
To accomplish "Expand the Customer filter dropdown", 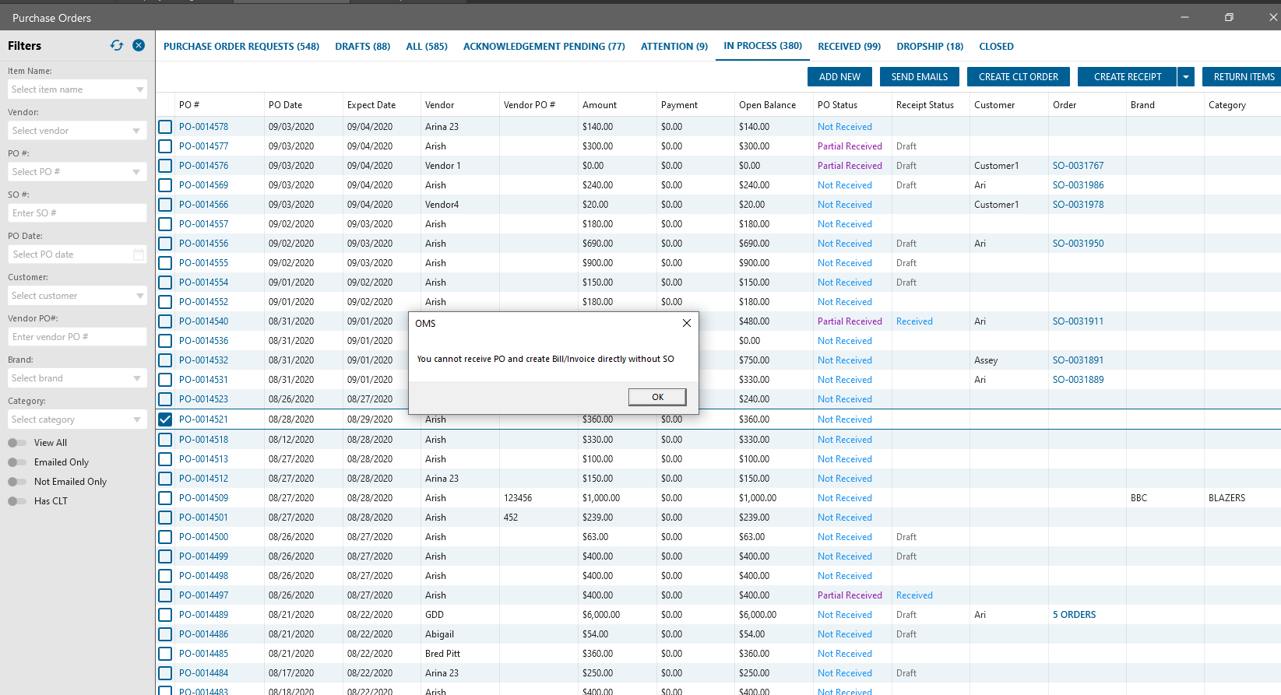I will point(77,296).
